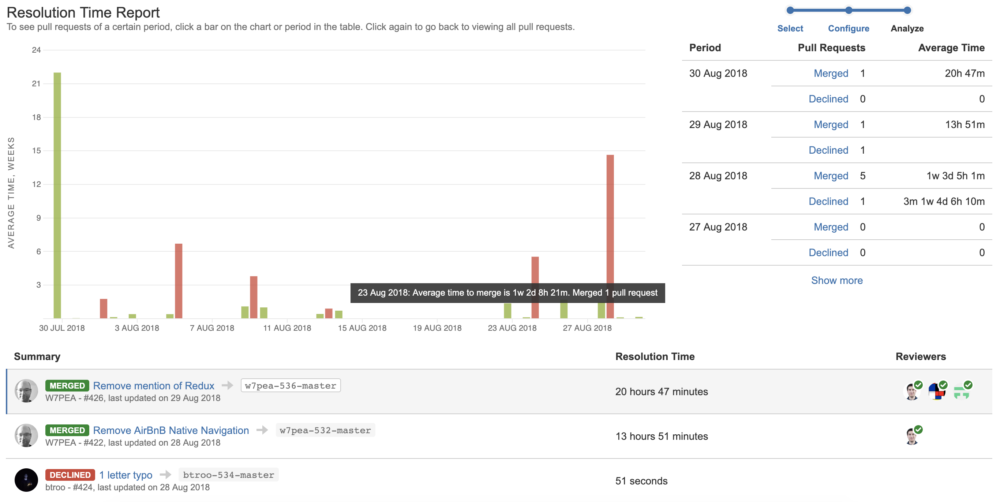Switch to the Configure step
The width and height of the screenshot is (1004, 502).
point(848,29)
